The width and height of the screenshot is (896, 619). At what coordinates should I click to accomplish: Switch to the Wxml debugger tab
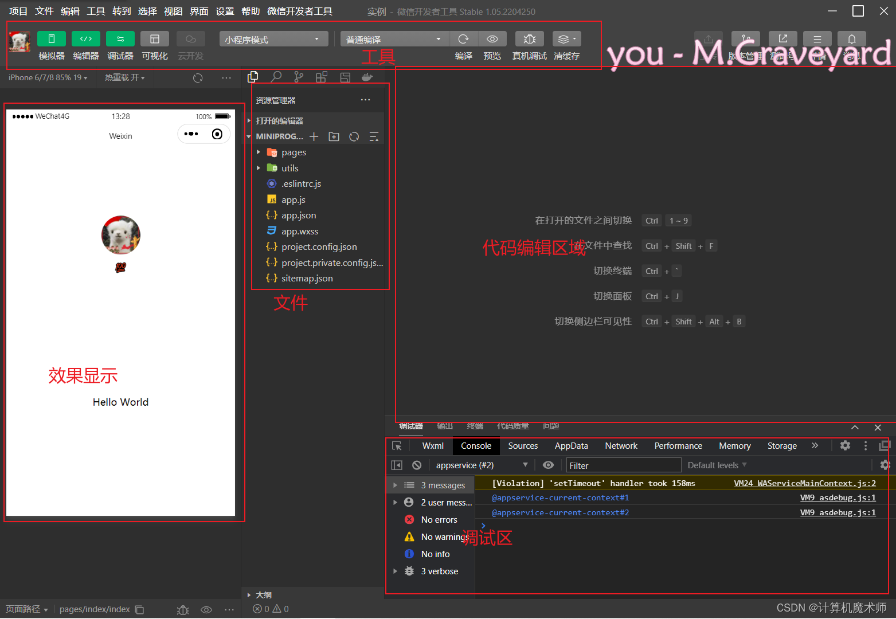click(x=433, y=446)
